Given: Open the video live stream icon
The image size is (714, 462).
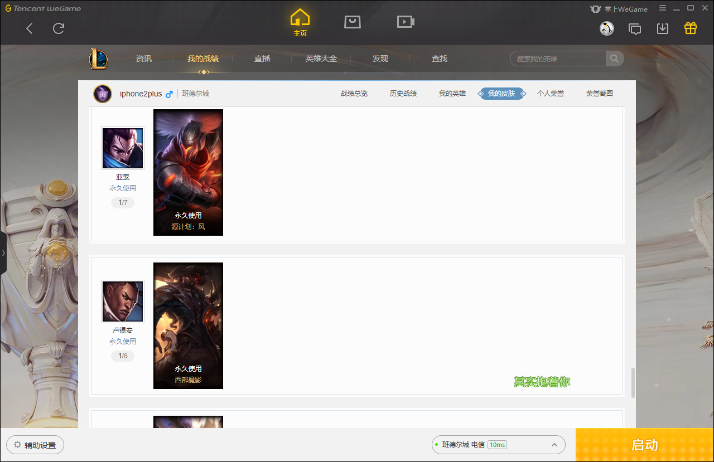Looking at the screenshot, I should point(406,22).
